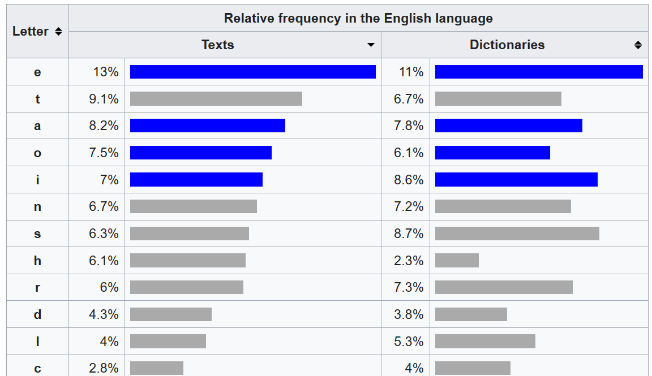
Task: Select the row for letter h
Action: [37, 261]
